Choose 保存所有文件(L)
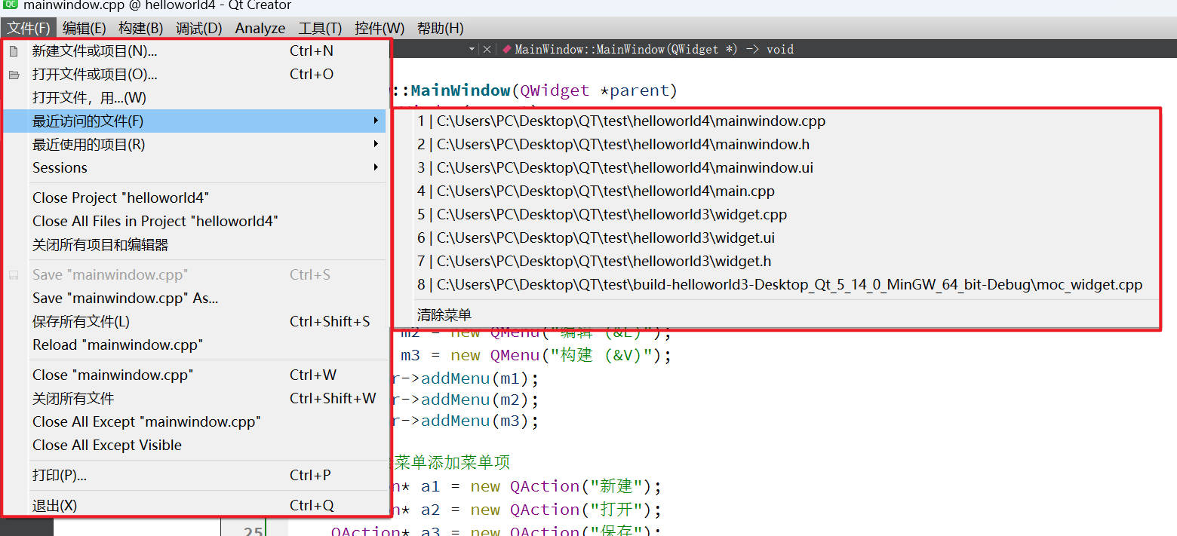 [195, 322]
